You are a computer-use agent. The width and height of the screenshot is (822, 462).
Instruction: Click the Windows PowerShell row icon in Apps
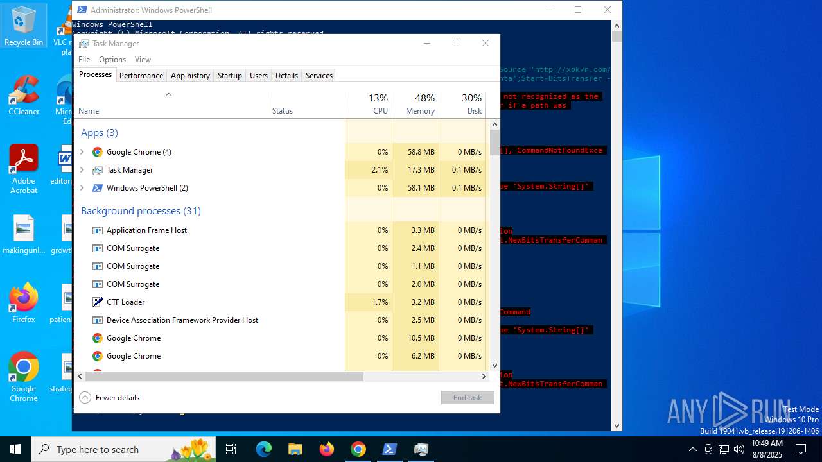(98, 188)
